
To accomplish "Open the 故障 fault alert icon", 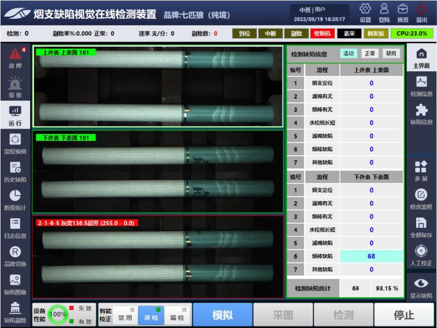I will click(15, 57).
